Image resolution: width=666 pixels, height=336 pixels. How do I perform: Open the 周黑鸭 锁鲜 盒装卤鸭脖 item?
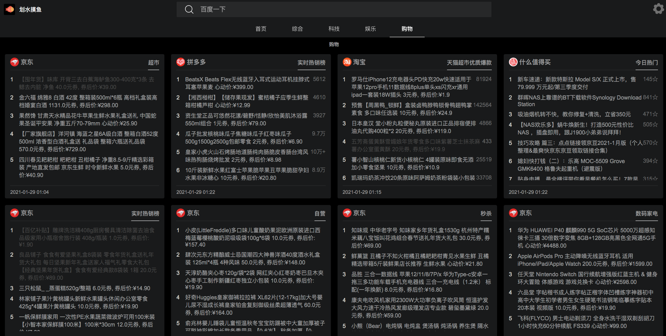[411, 109]
